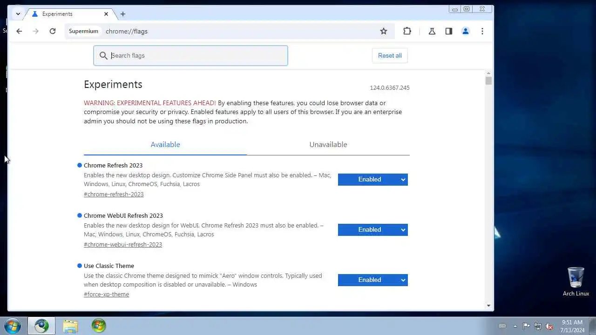
Task: Click the Supermium taskbar icon
Action: click(x=41, y=326)
